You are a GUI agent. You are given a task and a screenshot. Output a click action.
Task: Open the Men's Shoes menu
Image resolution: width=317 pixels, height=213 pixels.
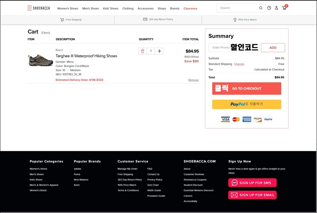click(90, 9)
